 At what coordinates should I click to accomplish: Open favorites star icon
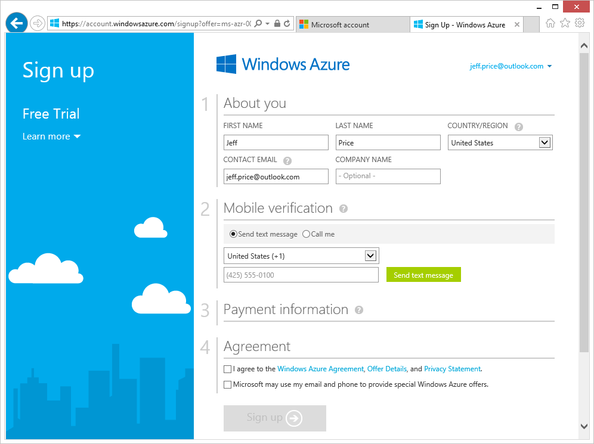[x=565, y=23]
